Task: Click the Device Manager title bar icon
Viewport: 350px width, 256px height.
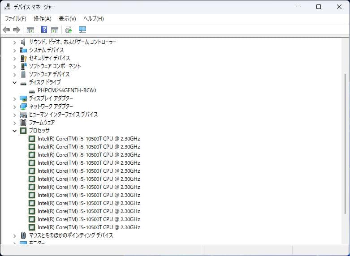Action: pos(7,7)
